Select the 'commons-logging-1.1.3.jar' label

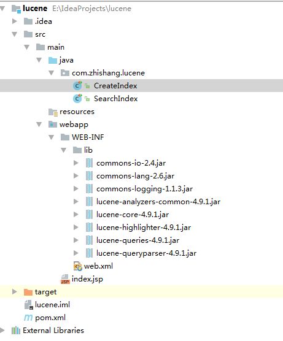click(144, 189)
